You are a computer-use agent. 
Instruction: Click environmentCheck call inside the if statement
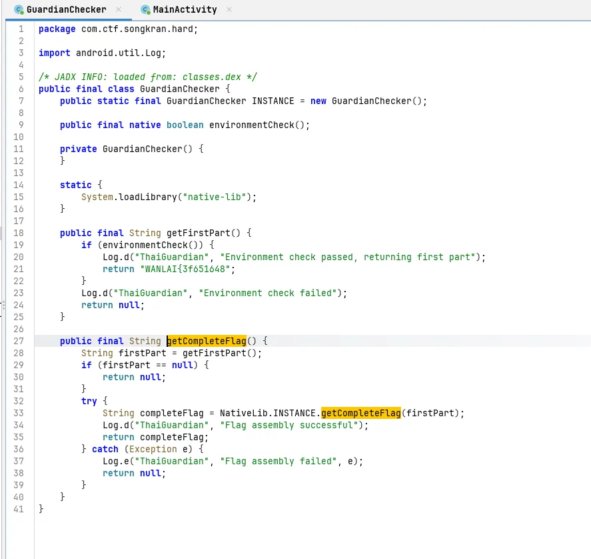pyautogui.click(x=135, y=245)
